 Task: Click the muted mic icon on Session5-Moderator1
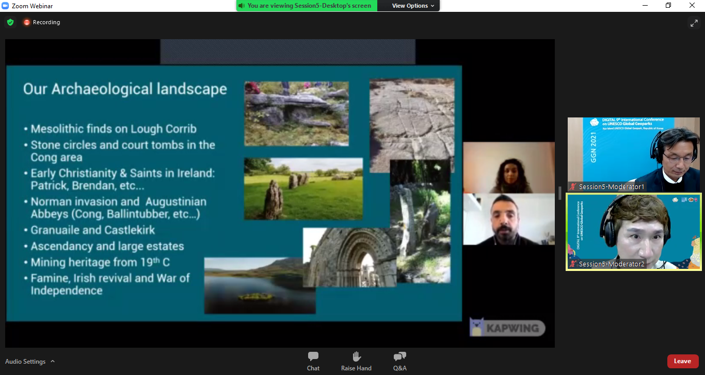pos(573,186)
